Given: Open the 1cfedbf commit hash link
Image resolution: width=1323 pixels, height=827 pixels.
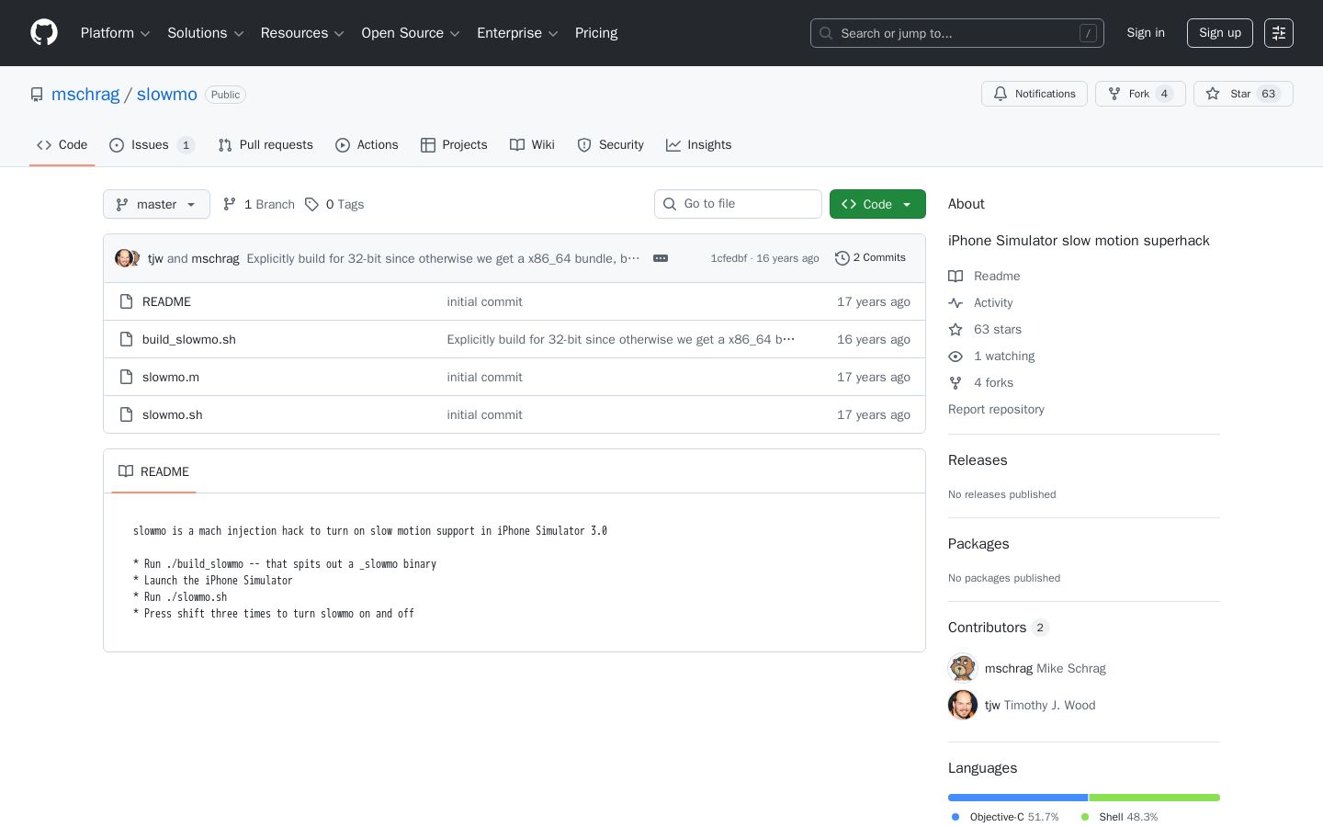Looking at the screenshot, I should (729, 258).
